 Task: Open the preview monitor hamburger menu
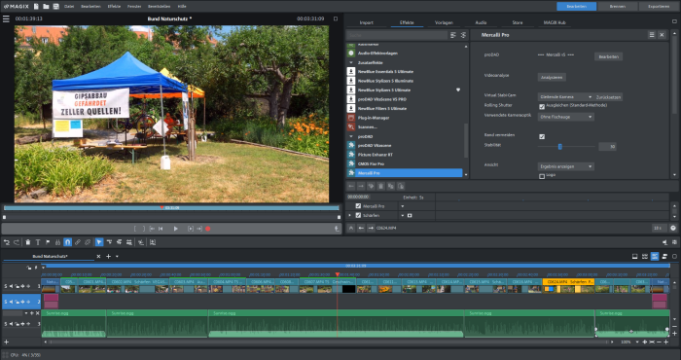click(6, 18)
